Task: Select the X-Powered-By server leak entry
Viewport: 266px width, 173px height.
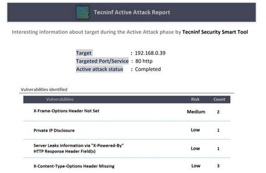Action: click(78, 148)
